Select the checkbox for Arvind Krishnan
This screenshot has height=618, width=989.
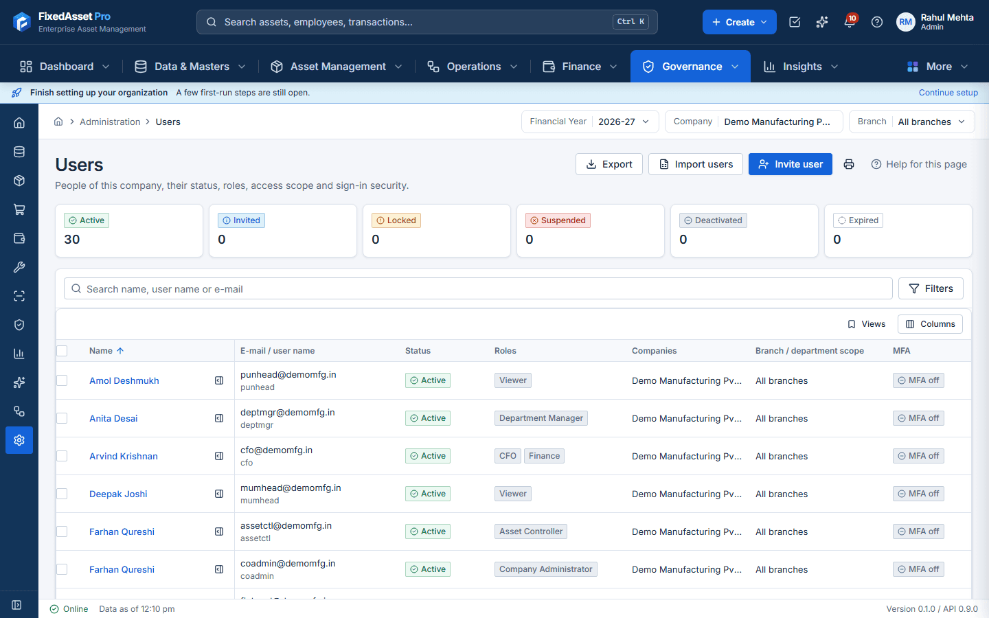(x=62, y=456)
